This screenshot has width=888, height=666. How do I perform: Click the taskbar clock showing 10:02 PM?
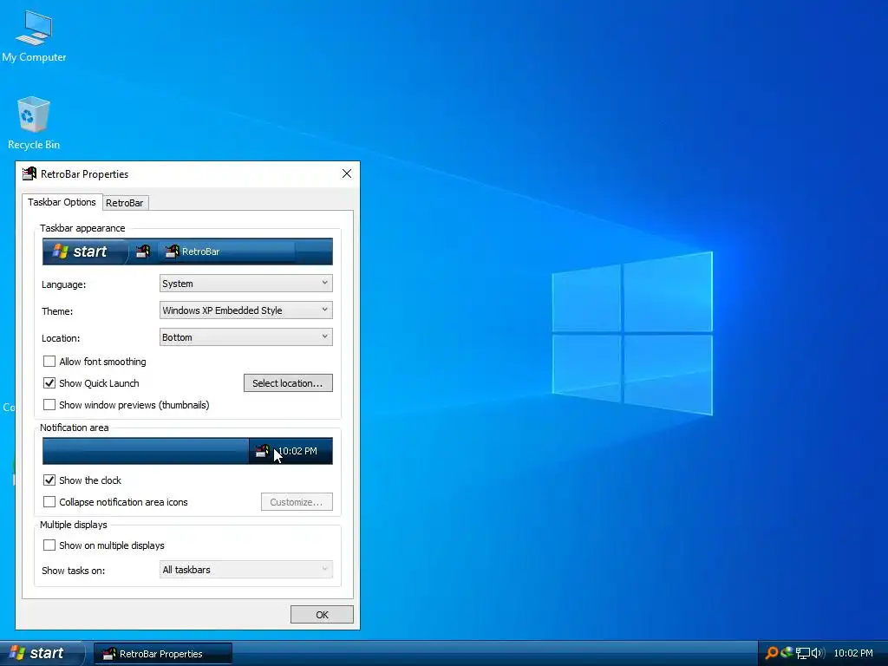pyautogui.click(x=853, y=653)
